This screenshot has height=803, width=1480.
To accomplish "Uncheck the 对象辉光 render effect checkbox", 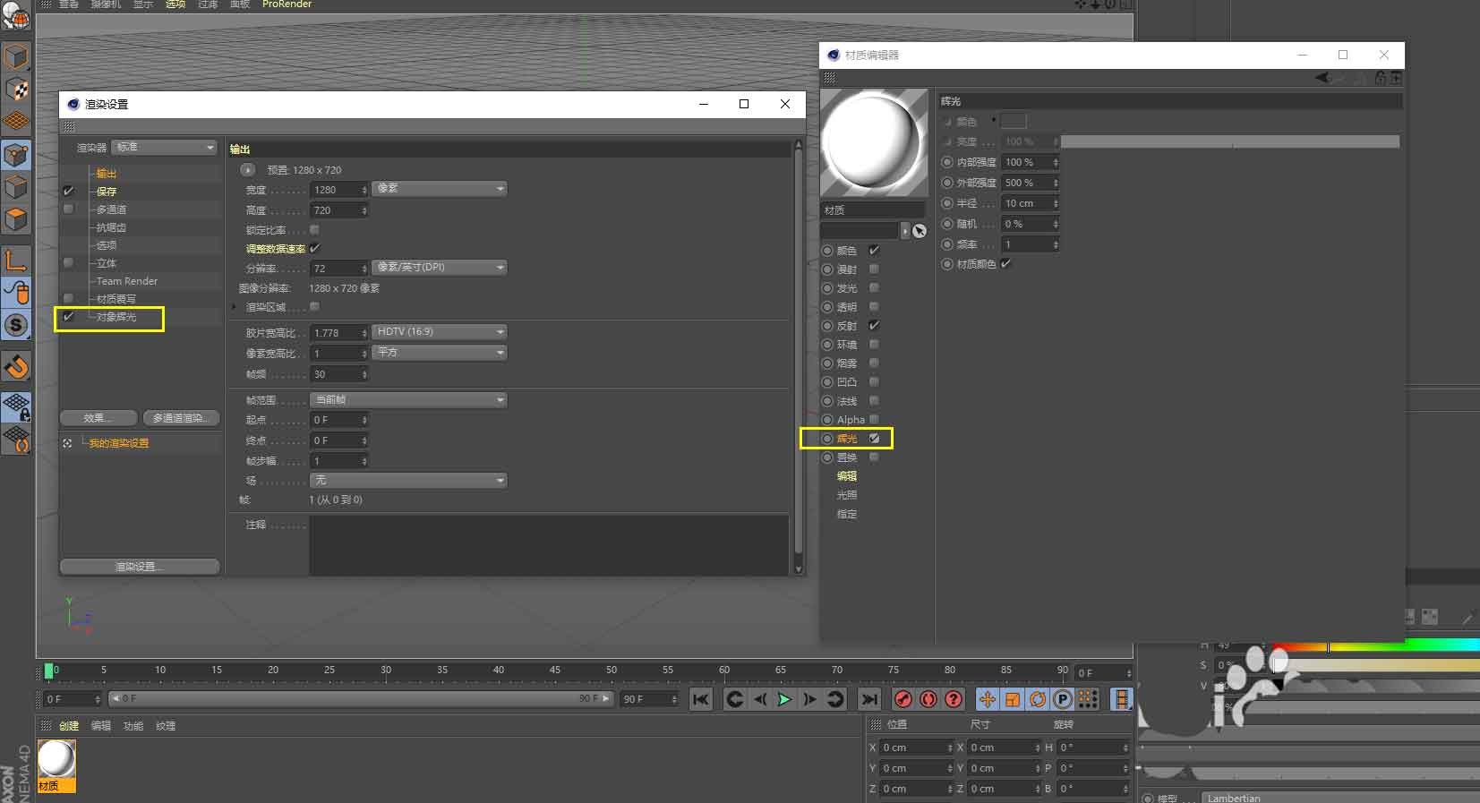I will pyautogui.click(x=69, y=317).
